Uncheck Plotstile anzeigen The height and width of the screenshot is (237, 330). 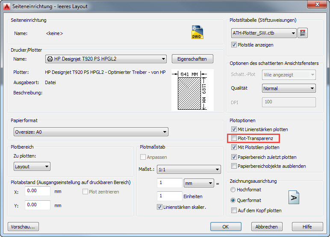point(234,45)
